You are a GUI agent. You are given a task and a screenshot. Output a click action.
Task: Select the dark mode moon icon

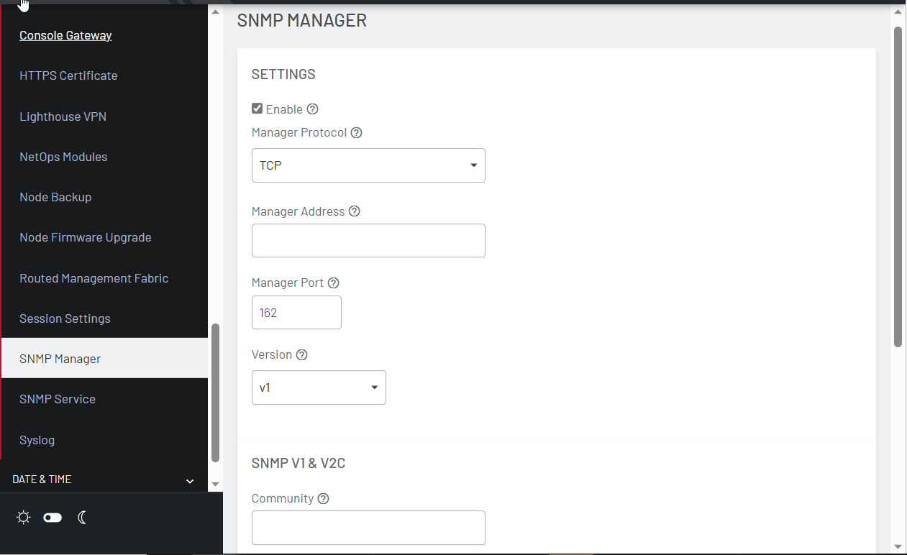point(82,517)
